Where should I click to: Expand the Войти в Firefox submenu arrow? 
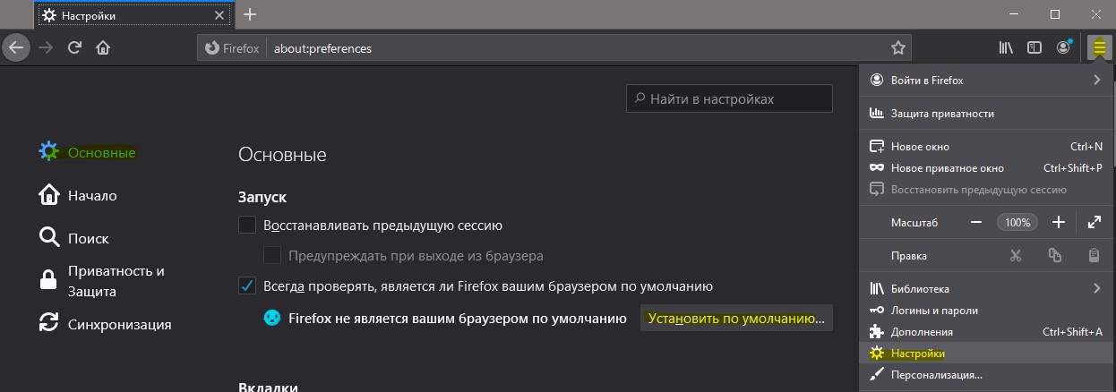click(1096, 80)
